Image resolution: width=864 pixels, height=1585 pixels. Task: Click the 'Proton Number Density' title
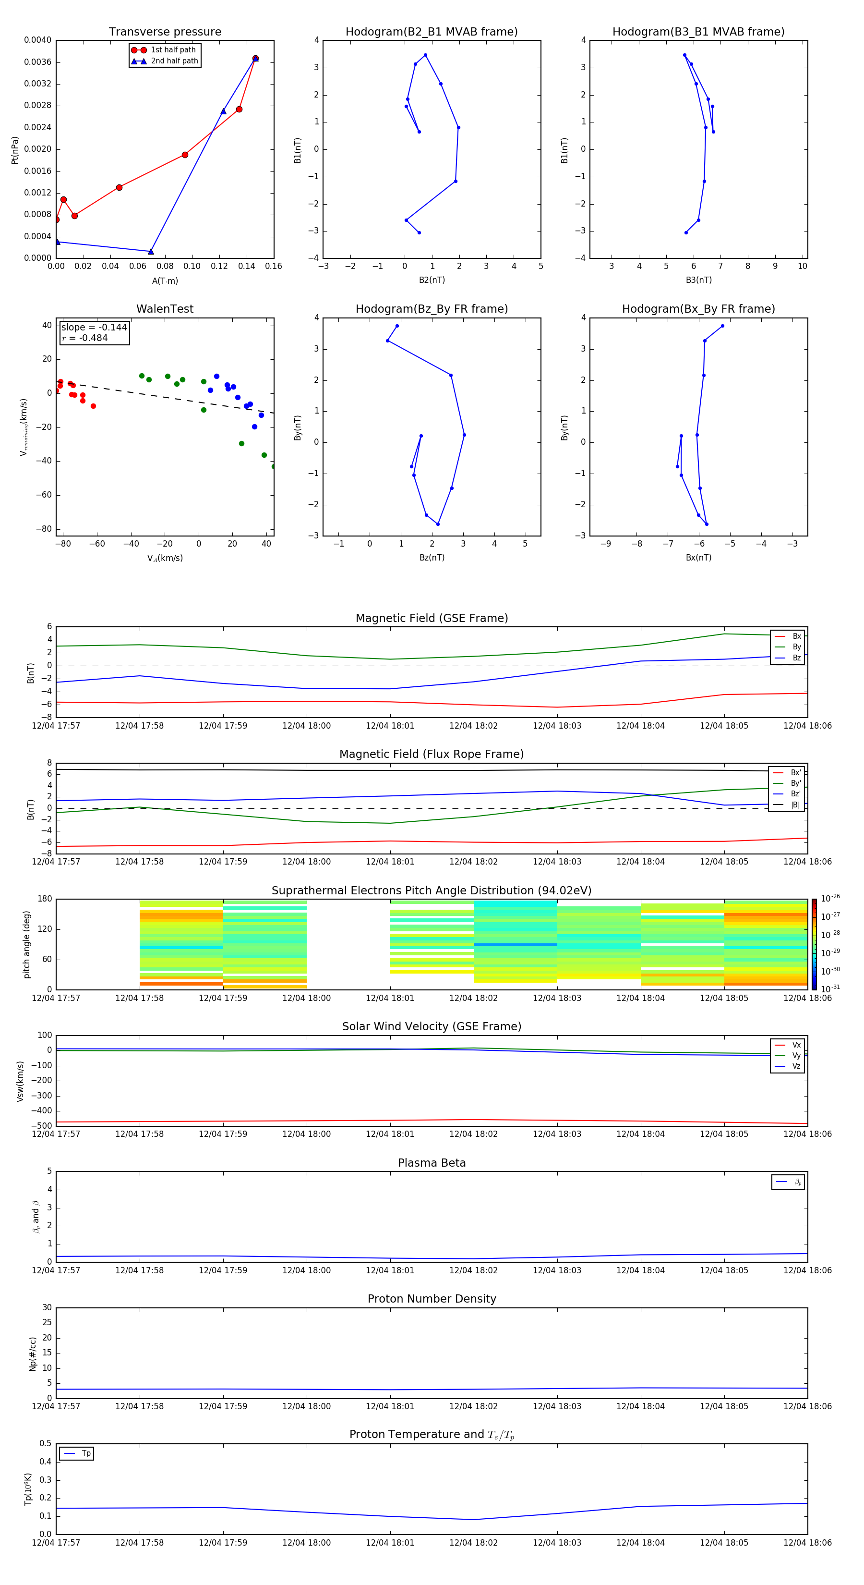point(432,1300)
